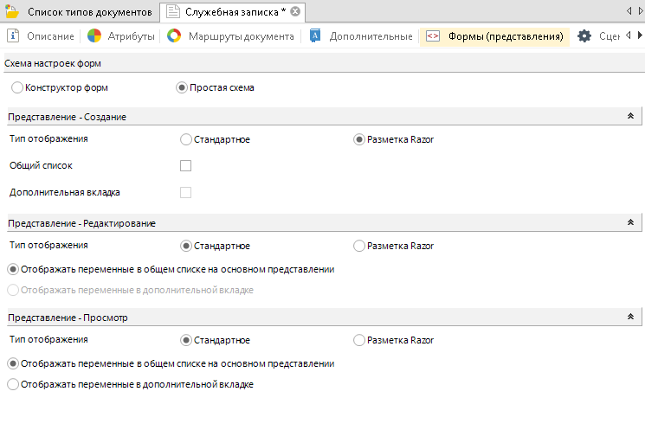Click the Маршруты документа ring icon

point(174,36)
